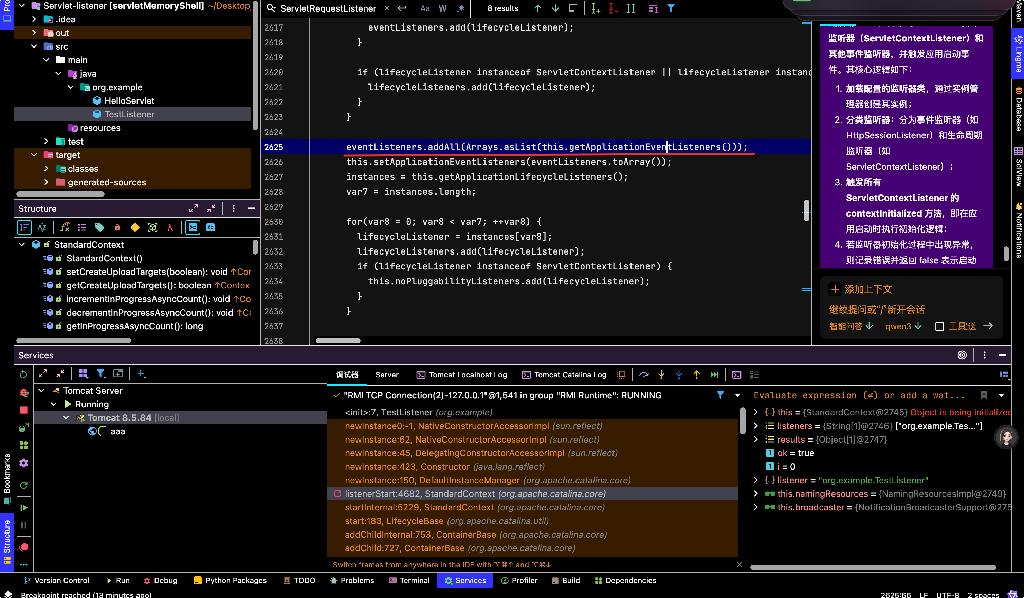Open the qwen3 model dropdown

click(x=903, y=326)
